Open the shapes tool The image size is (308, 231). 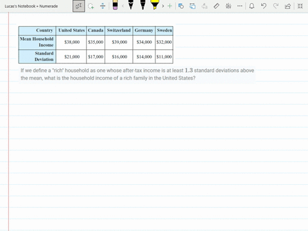point(181,6)
